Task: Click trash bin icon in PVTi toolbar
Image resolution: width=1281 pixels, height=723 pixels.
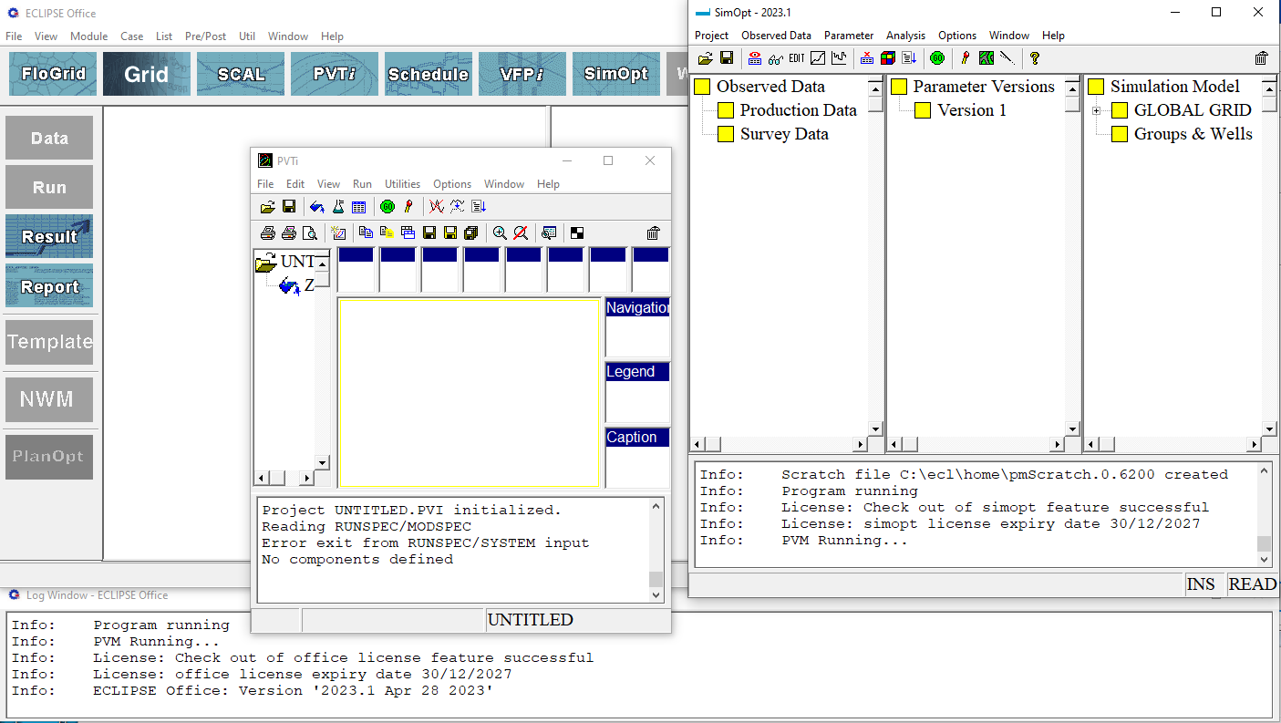Action: 653,233
